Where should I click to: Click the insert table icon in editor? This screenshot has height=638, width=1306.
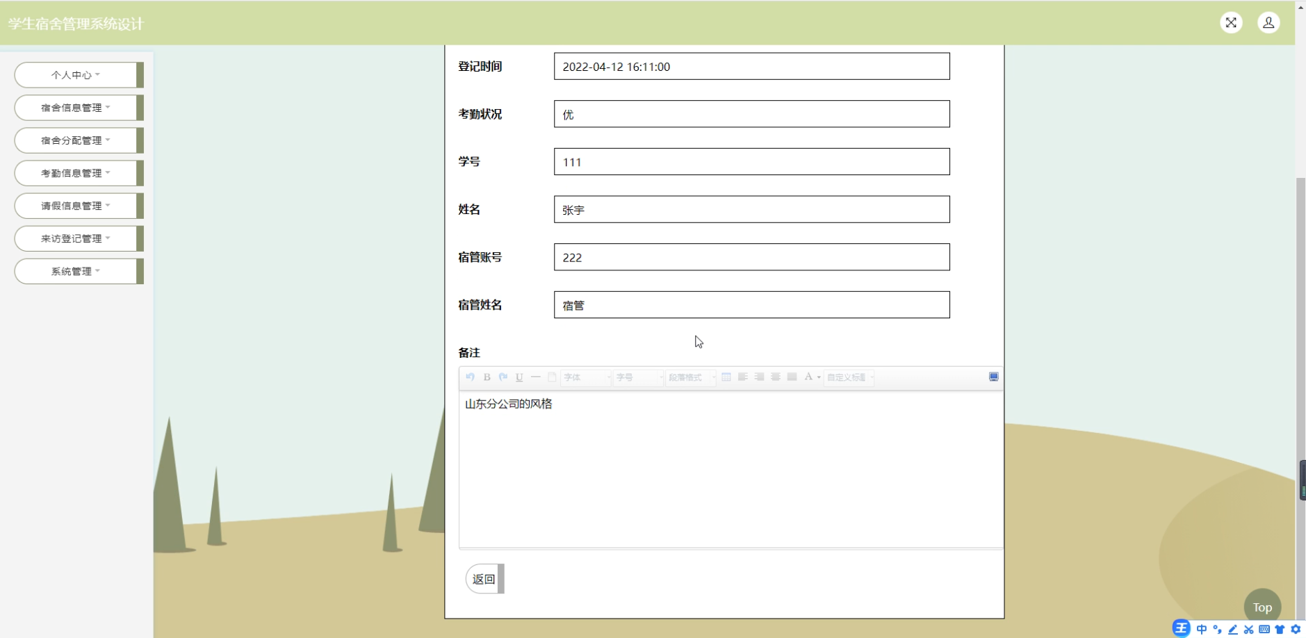point(726,377)
